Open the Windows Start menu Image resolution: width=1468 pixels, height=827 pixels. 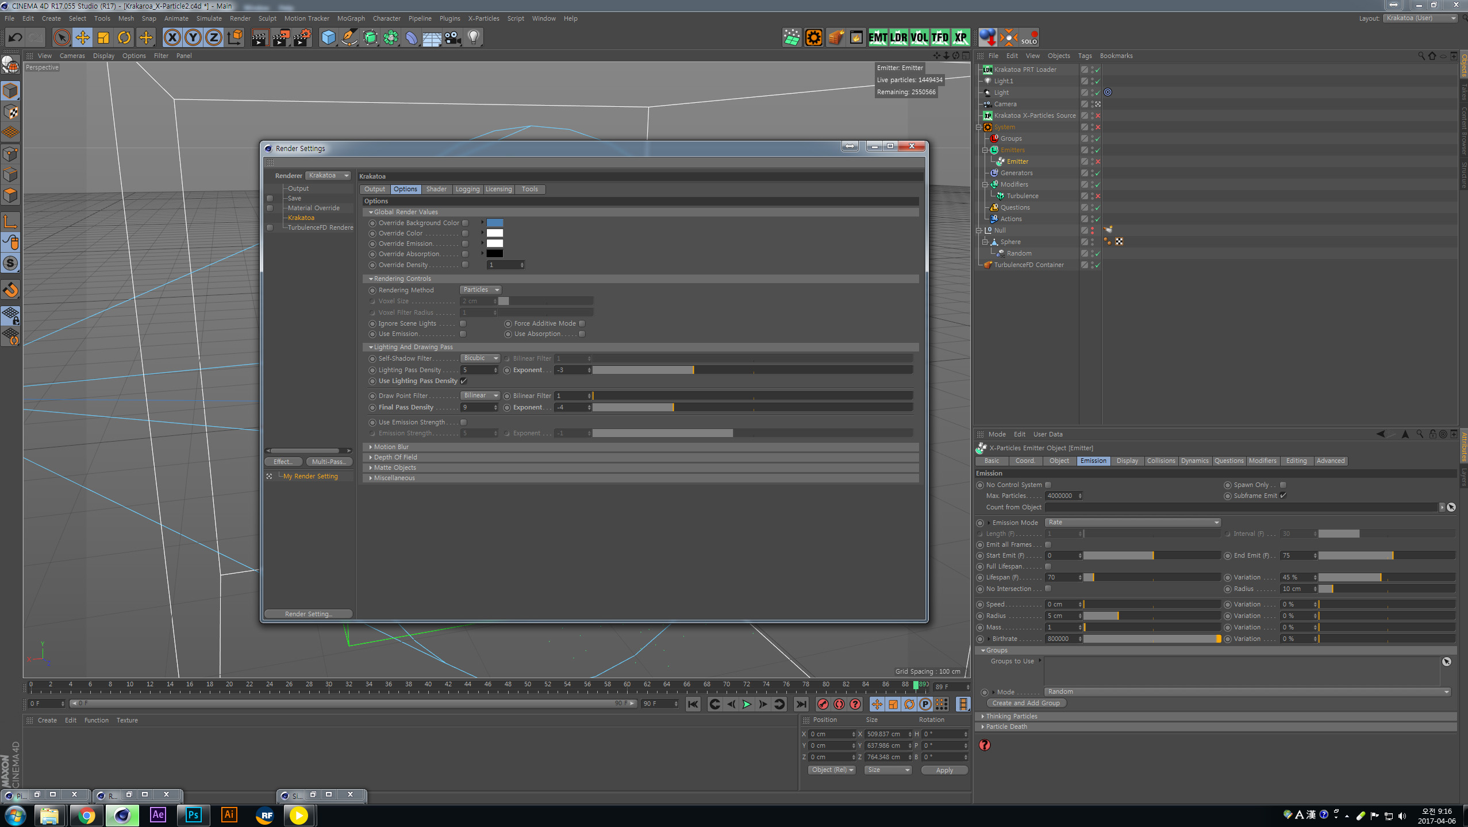tap(14, 815)
